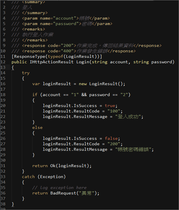Click the "else" keyword
Image resolution: width=179 pixels, height=210 pixels.
click(37, 127)
